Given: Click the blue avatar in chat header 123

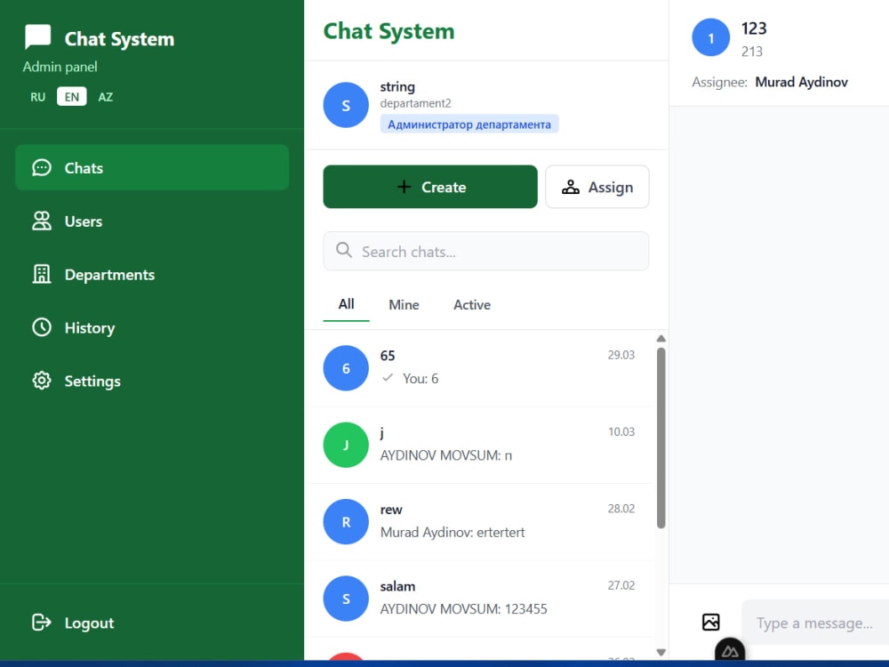Looking at the screenshot, I should [x=711, y=37].
